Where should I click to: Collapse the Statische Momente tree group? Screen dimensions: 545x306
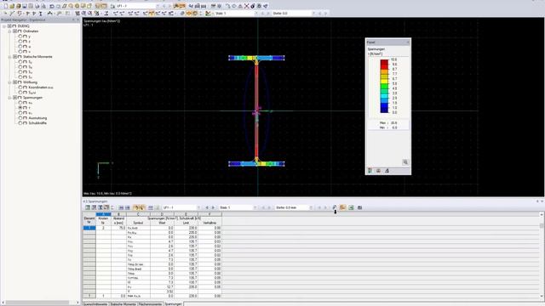(x=9, y=57)
